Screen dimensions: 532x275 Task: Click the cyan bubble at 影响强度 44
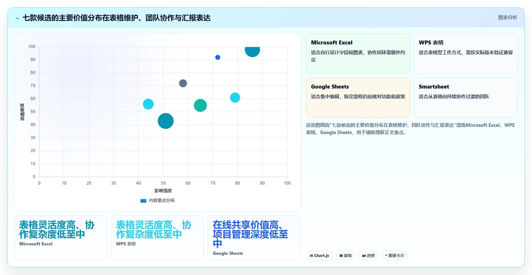point(148,104)
